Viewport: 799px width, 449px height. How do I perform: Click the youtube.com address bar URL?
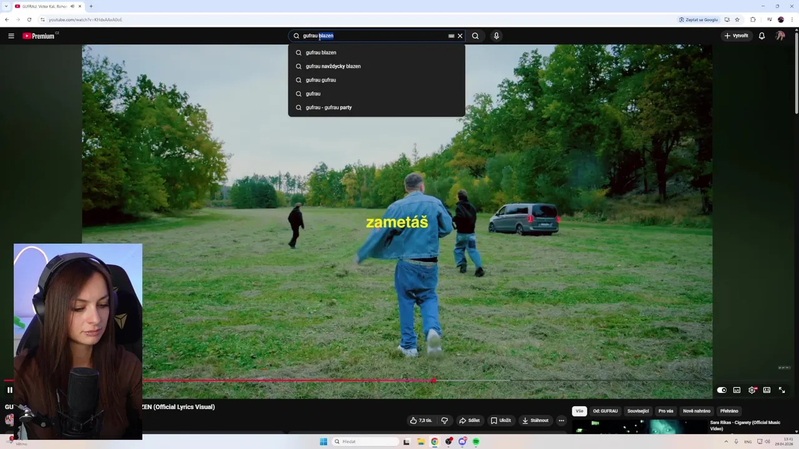click(x=86, y=19)
